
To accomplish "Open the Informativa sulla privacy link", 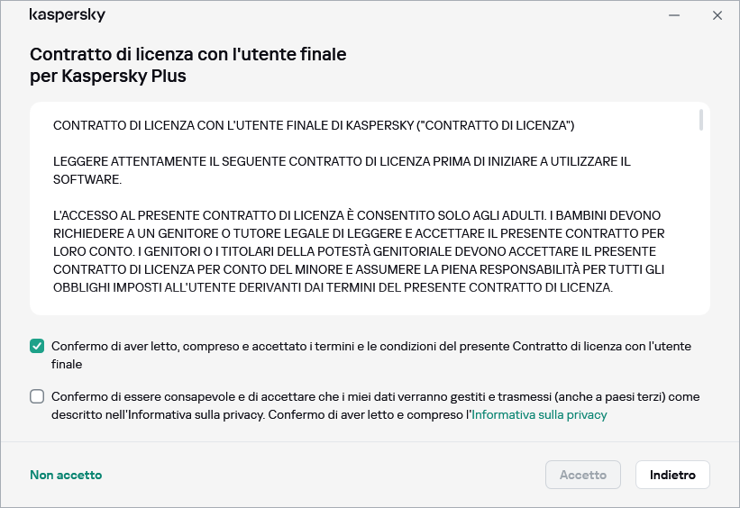I will pyautogui.click(x=539, y=415).
